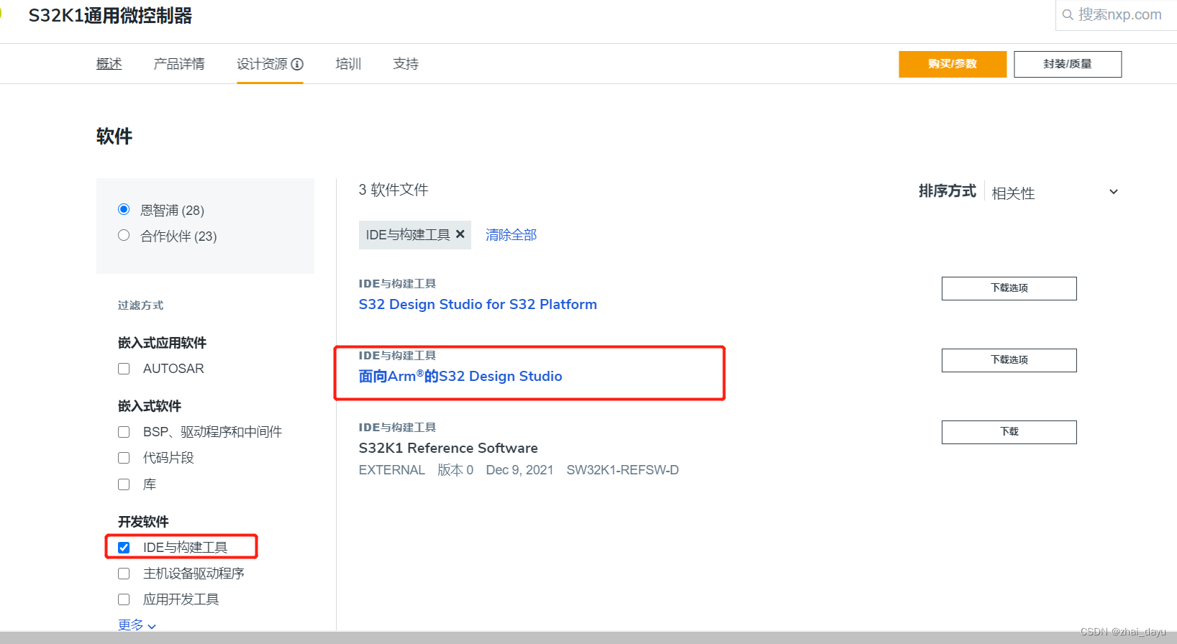Check the 主机设备驱动程序 checkbox
The image size is (1177, 644).
pos(124,574)
